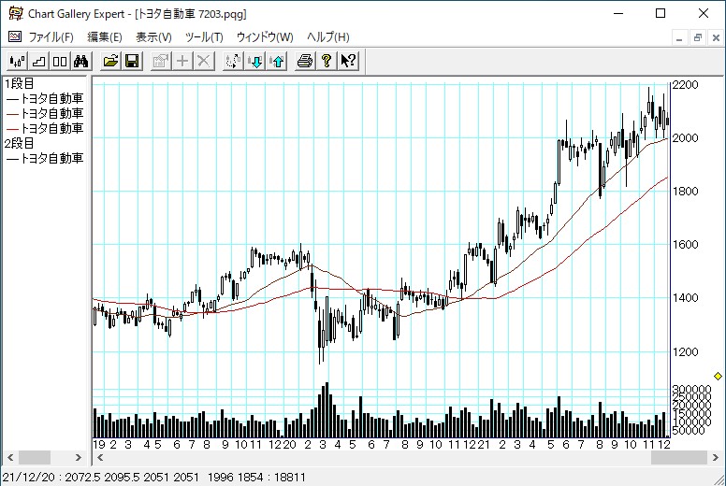Click the blue down arrow toolbar icon
Viewport: 726px width, 486px height.
[x=254, y=61]
